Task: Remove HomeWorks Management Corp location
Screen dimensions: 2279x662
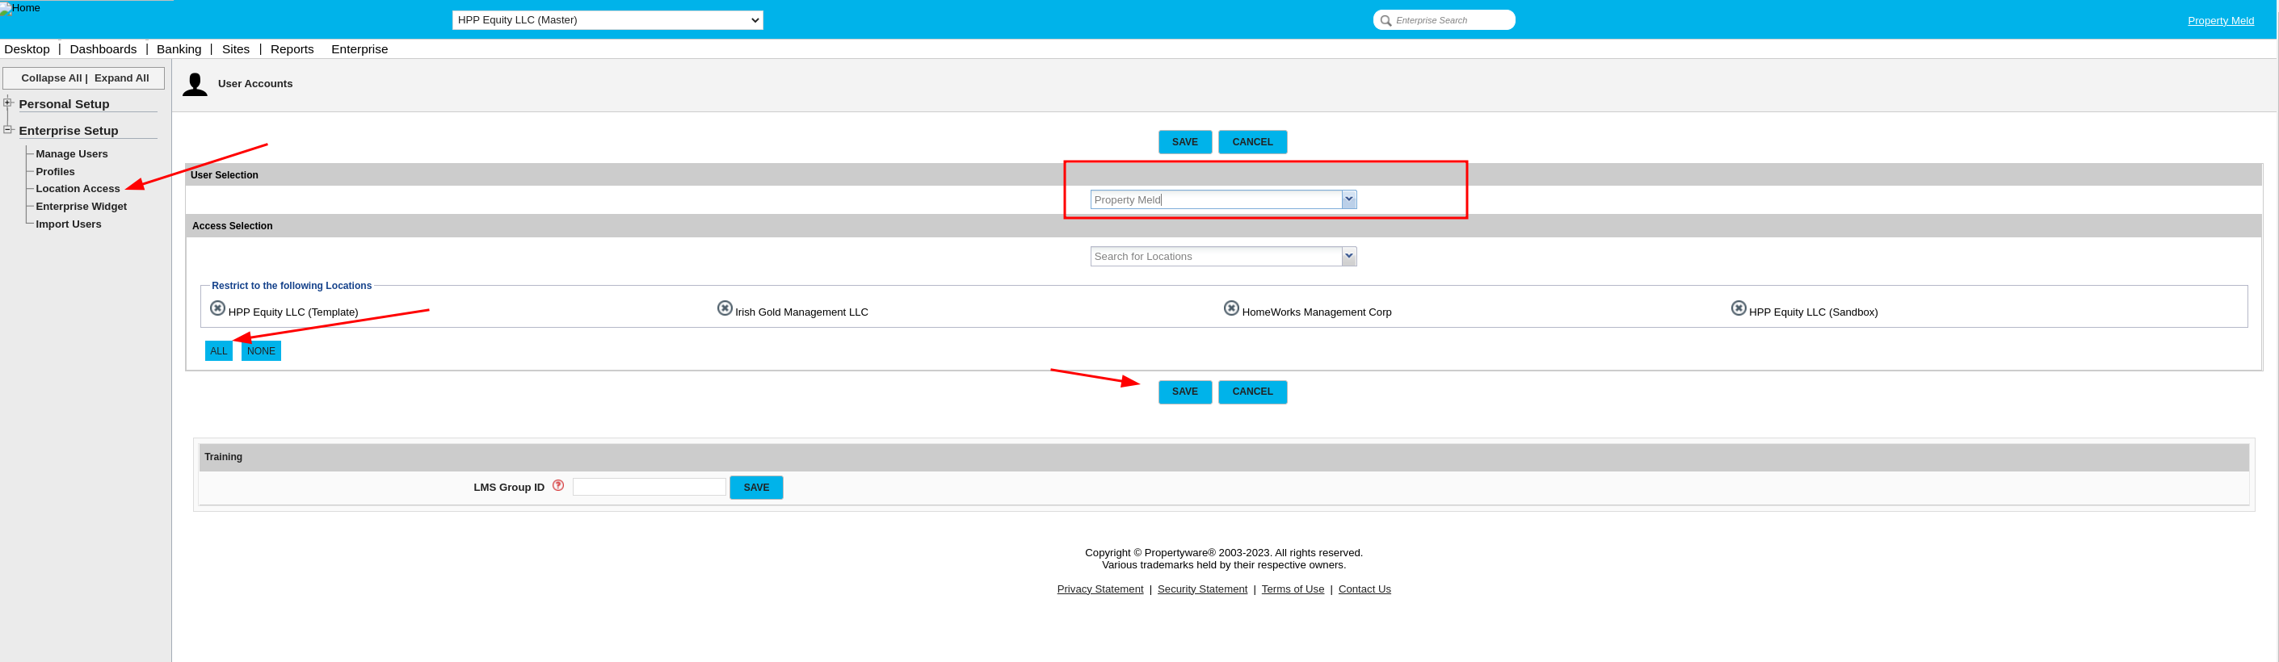Action: 1230,308
